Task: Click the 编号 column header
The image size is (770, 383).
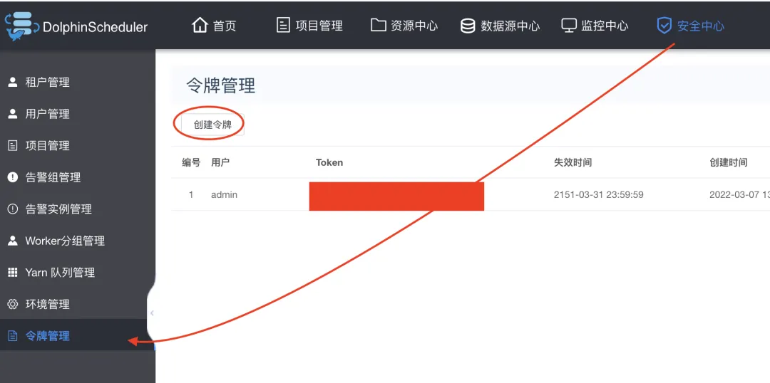Action: 191,162
